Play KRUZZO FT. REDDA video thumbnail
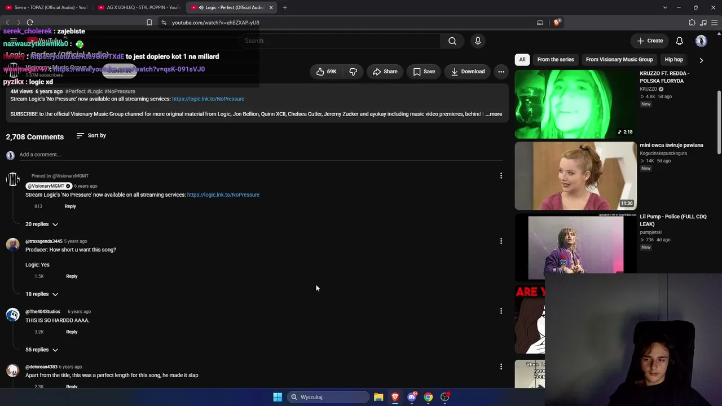The image size is (722, 406). (575, 104)
